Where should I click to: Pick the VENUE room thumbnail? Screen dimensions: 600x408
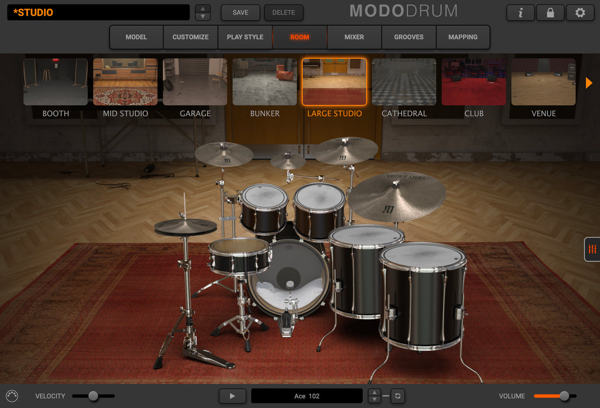click(543, 82)
